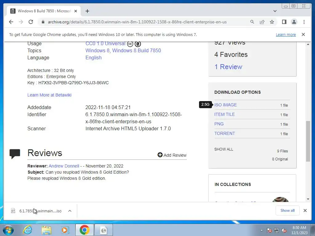Open reviewer Andrew Donnell's profile

64,166
